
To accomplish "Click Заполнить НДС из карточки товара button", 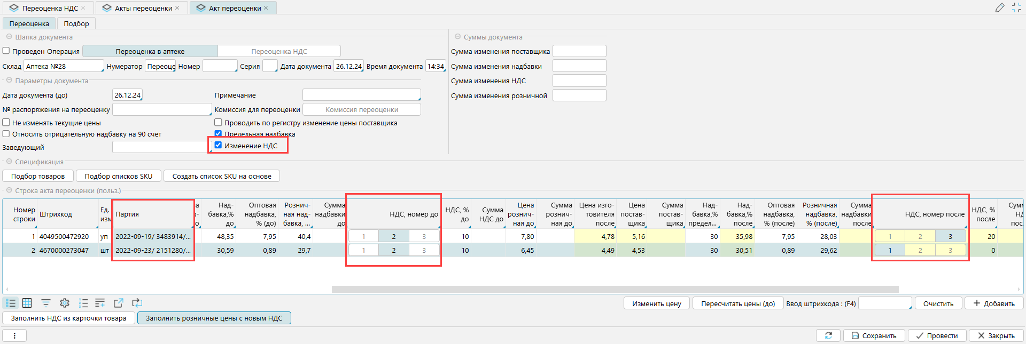I will tap(68, 318).
